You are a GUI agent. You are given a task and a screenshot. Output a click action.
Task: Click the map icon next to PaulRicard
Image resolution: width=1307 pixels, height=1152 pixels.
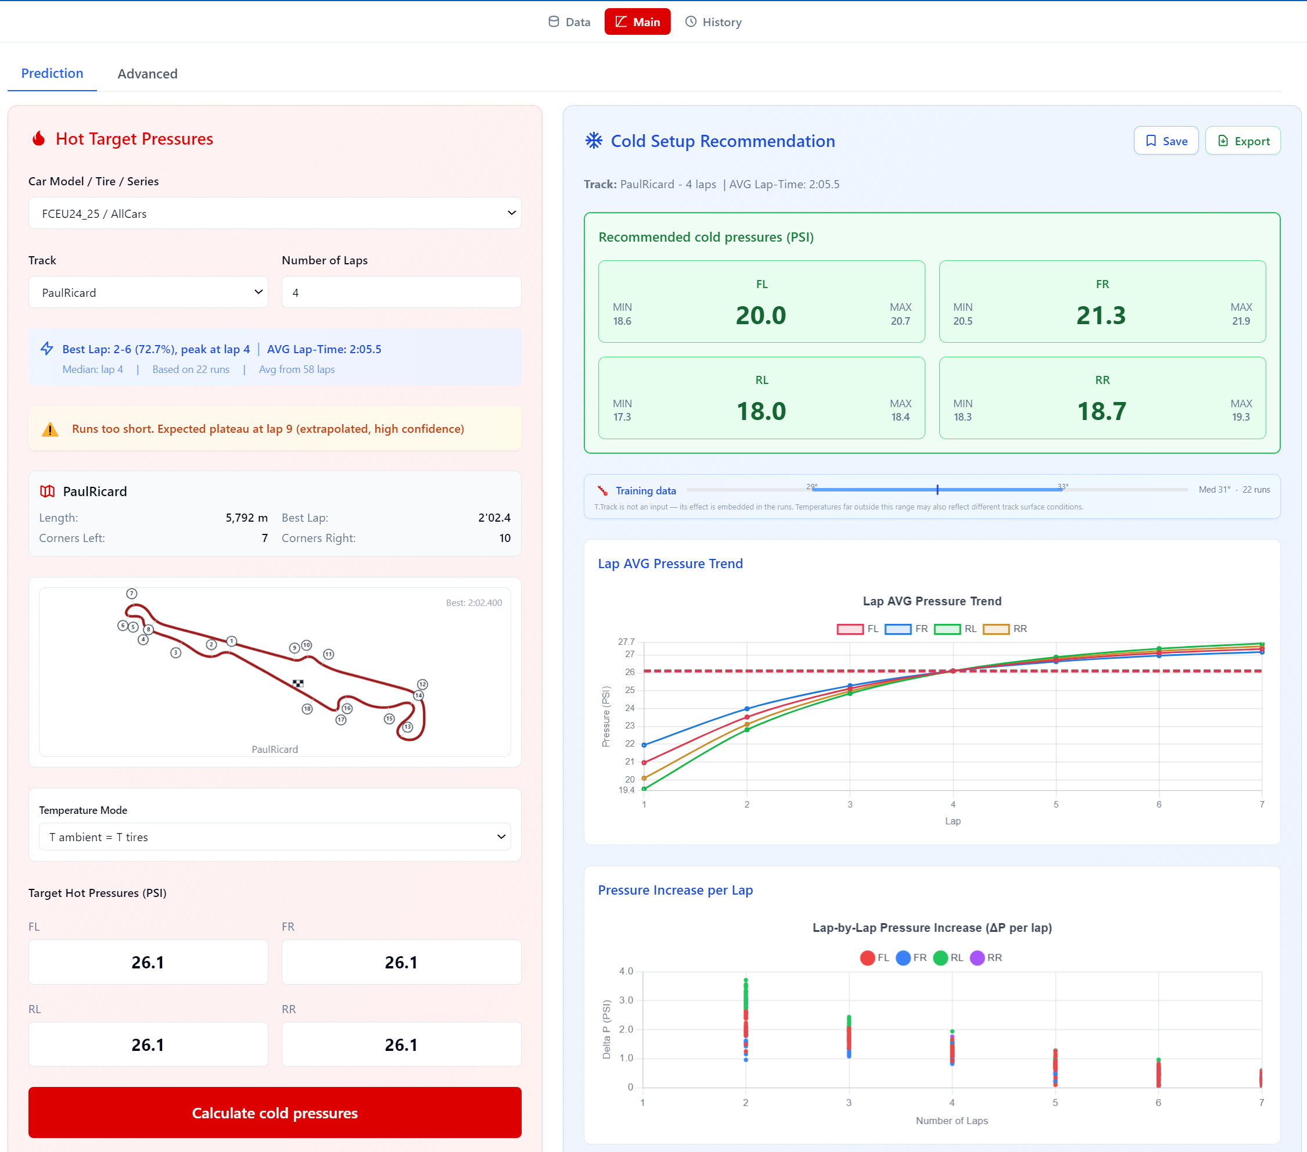(47, 491)
